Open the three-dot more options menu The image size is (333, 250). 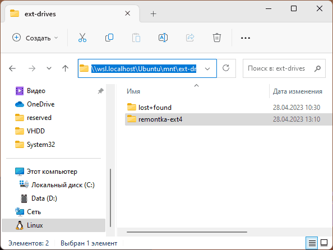point(246,38)
